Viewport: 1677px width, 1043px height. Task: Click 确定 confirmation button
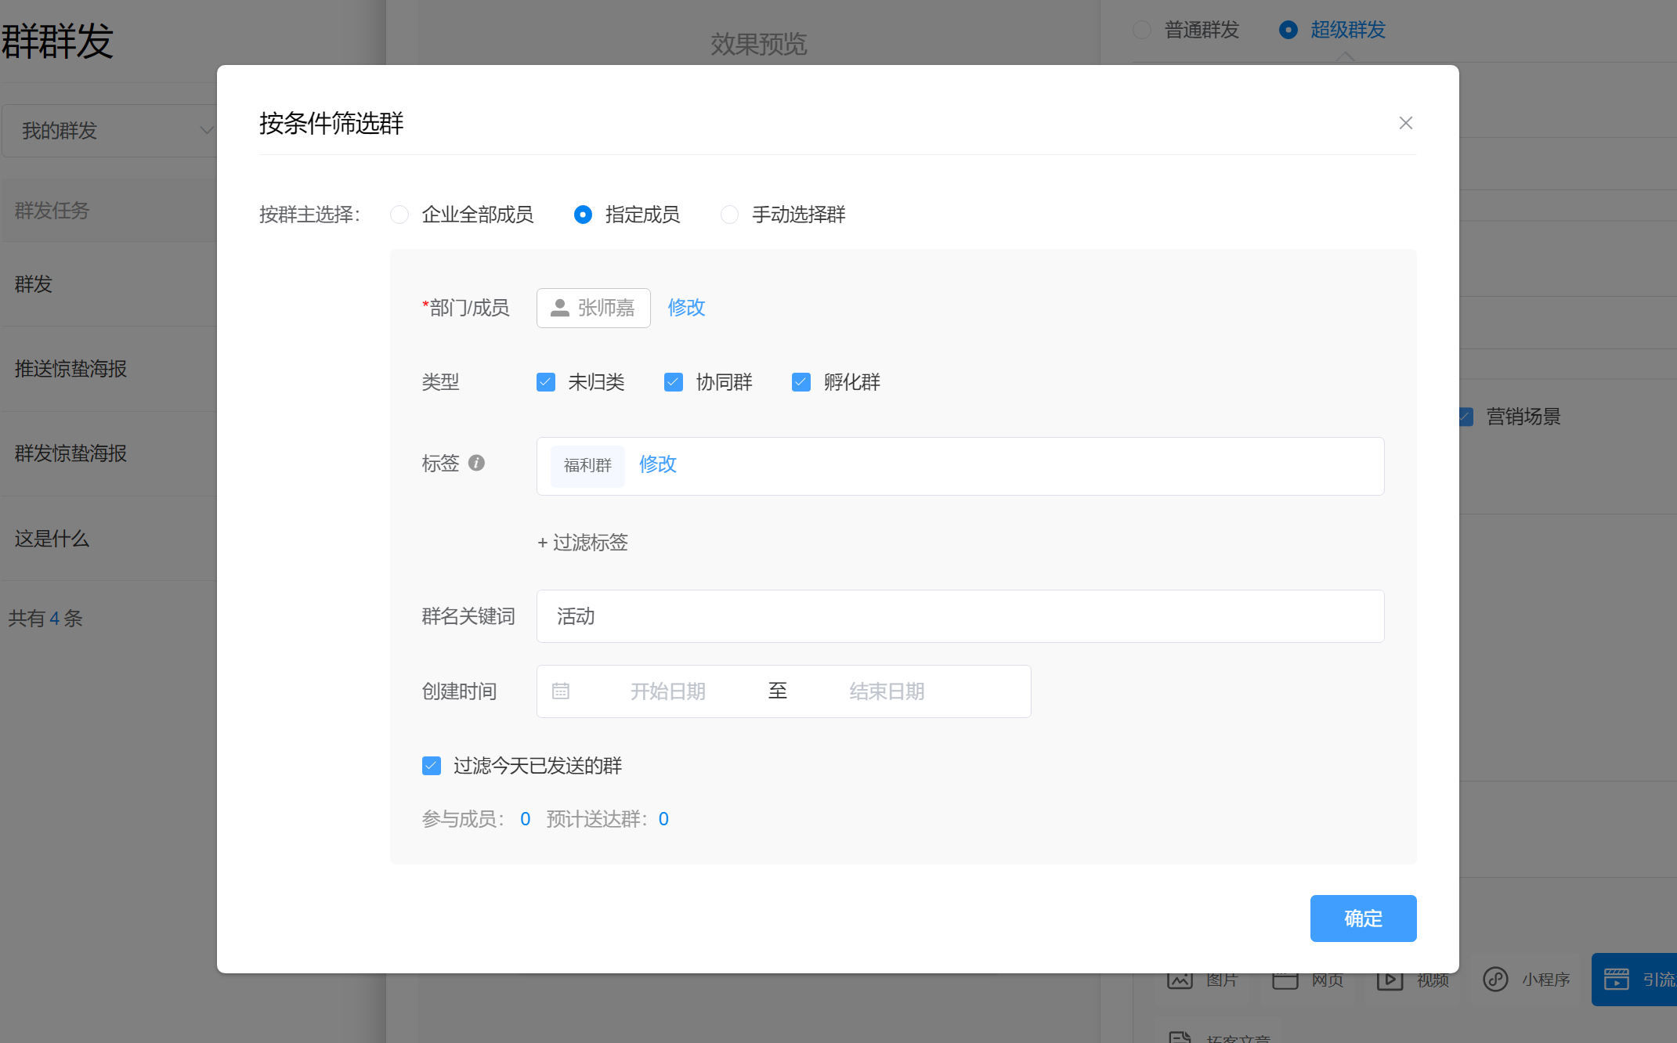coord(1363,918)
